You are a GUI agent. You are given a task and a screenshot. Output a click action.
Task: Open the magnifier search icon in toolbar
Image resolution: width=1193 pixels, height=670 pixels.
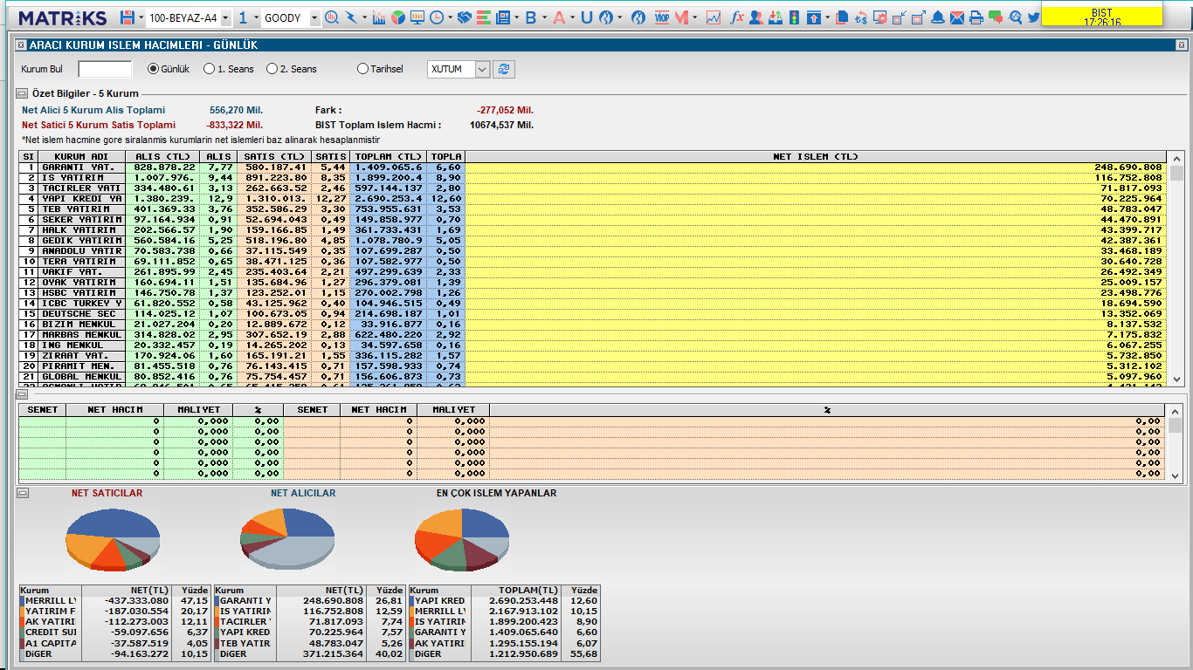(x=332, y=17)
